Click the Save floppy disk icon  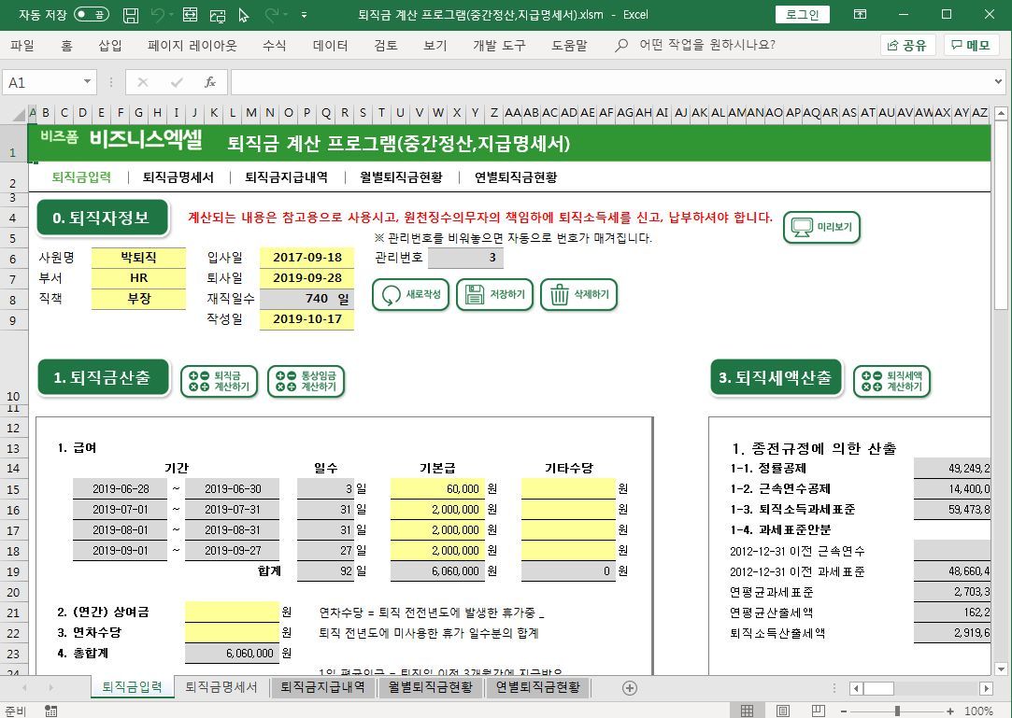point(131,15)
